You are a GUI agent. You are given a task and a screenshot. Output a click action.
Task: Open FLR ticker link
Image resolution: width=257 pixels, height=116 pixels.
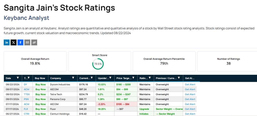pyautogui.click(x=26, y=109)
